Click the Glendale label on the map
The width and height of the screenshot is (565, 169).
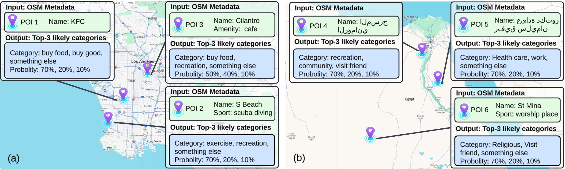(140, 37)
